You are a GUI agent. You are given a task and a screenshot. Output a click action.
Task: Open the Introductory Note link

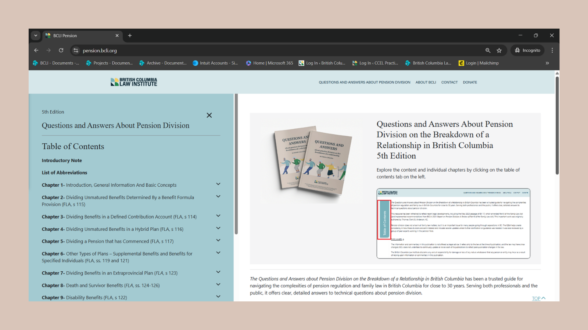tap(62, 161)
